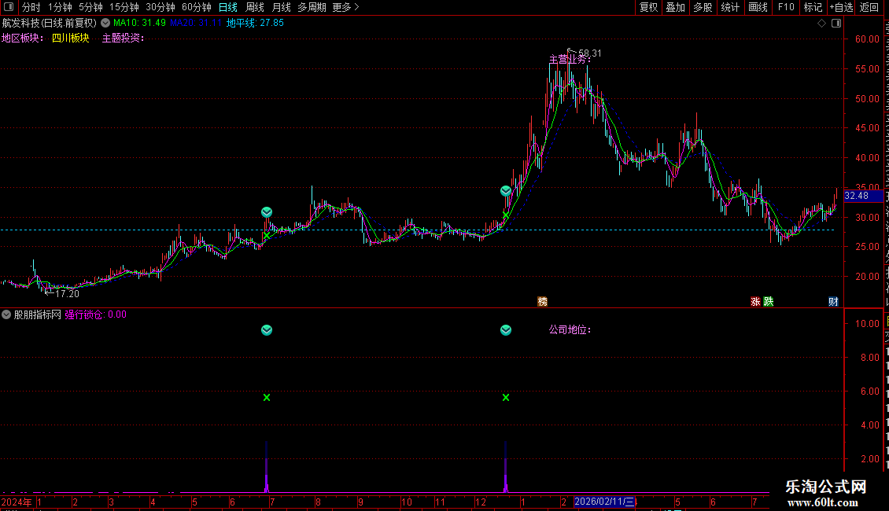Toggle the side panel icon beside the diamond
This screenshot has height=511, width=889.
pos(836,24)
